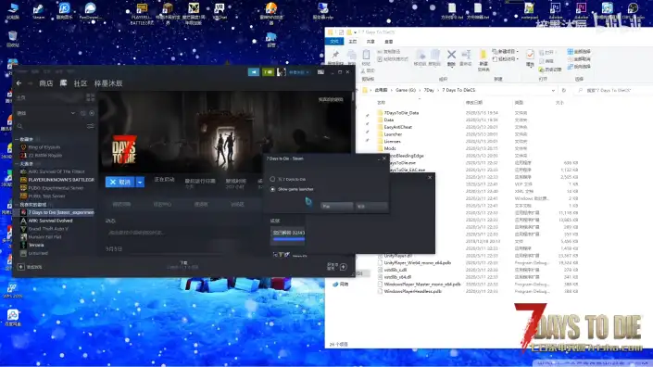Go back with Steam's back arrow
This screenshot has height=367, width=653.
[x=19, y=83]
